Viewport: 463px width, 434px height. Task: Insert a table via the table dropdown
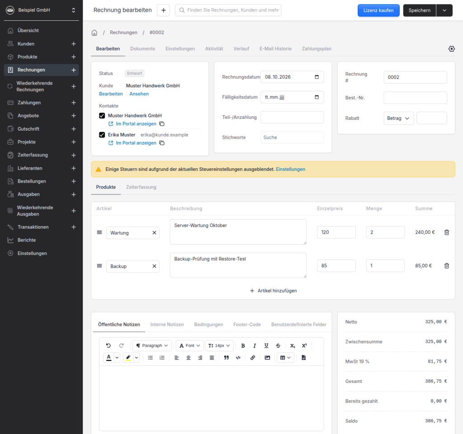point(285,358)
